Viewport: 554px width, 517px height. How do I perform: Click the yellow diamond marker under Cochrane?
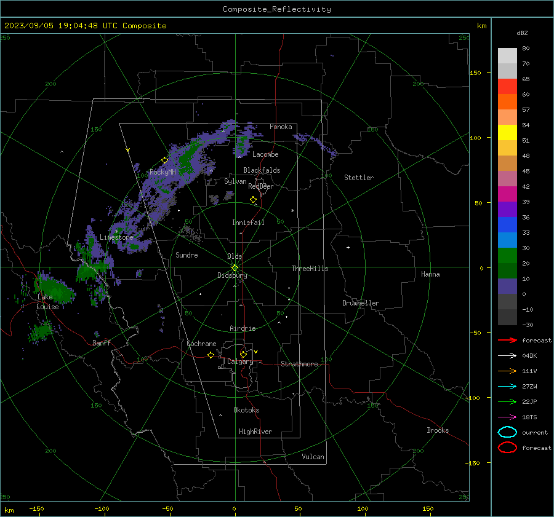pos(211,355)
